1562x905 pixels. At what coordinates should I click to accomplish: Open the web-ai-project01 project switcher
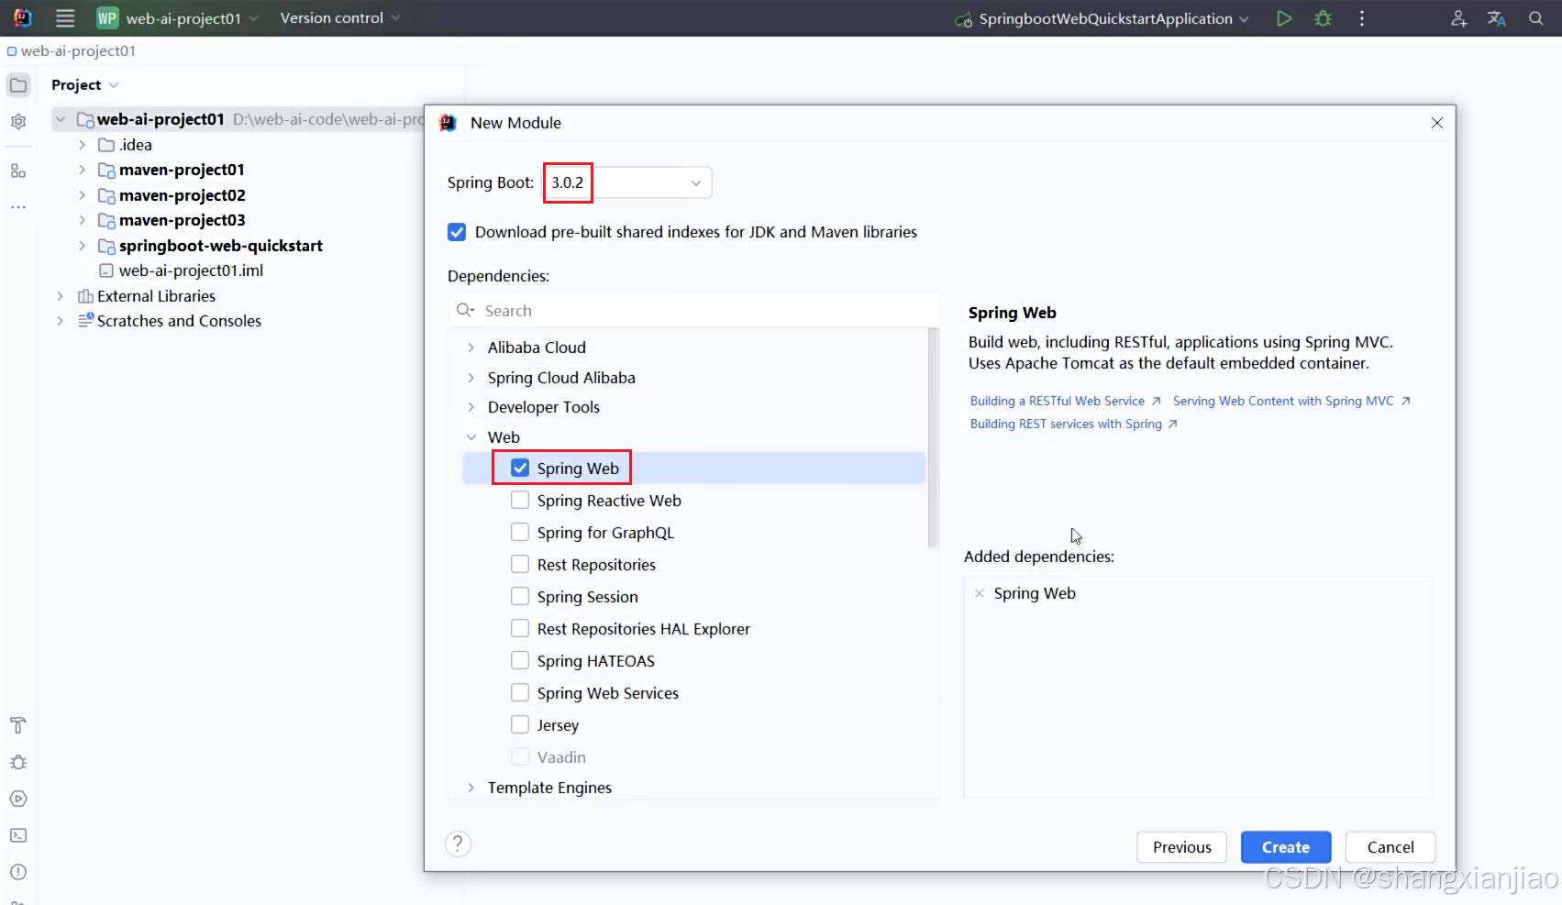178,18
